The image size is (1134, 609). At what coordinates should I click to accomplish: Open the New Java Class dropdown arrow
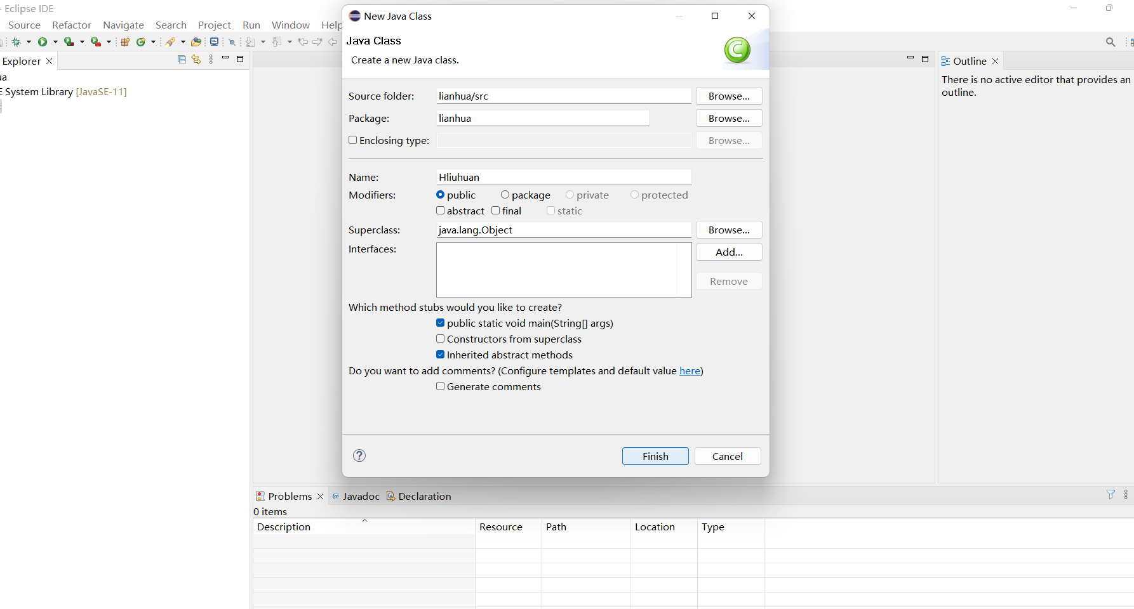(153, 42)
